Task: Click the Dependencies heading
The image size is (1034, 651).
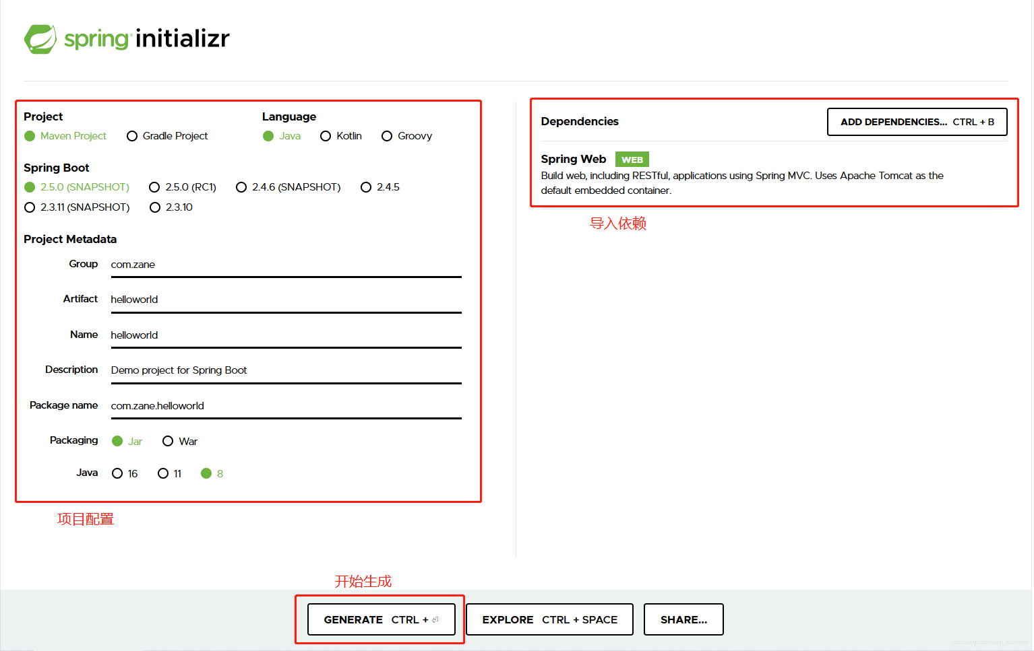Action: 580,121
